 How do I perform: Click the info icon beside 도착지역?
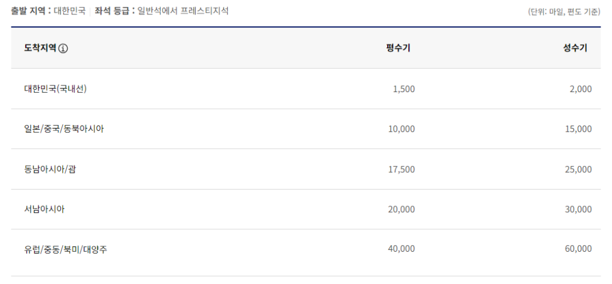tap(63, 48)
